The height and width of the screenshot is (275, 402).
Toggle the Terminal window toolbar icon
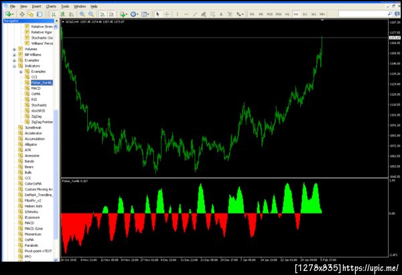pos(40,14)
